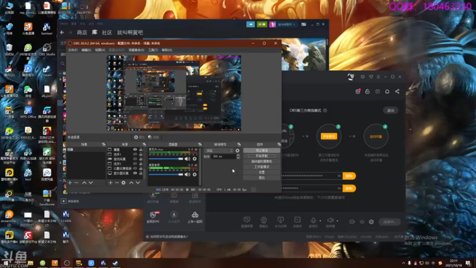Screen dimensions: 476x268
Task: Click the search icon in Steam library sidebar
Action: (63, 64)
